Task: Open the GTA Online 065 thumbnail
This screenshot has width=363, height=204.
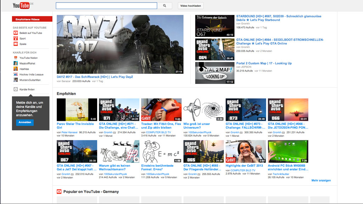Action: pyautogui.click(x=203, y=152)
